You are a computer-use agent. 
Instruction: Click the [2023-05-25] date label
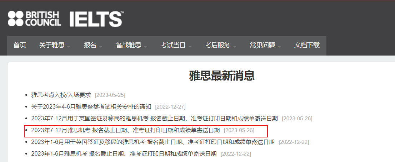(110, 95)
